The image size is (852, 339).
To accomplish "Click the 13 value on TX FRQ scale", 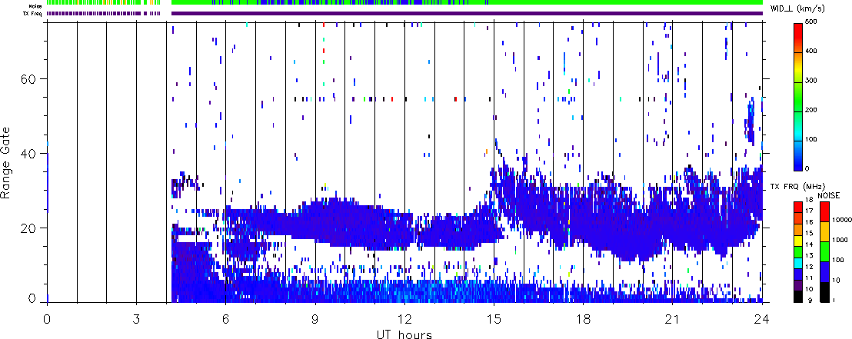I will coord(810,256).
